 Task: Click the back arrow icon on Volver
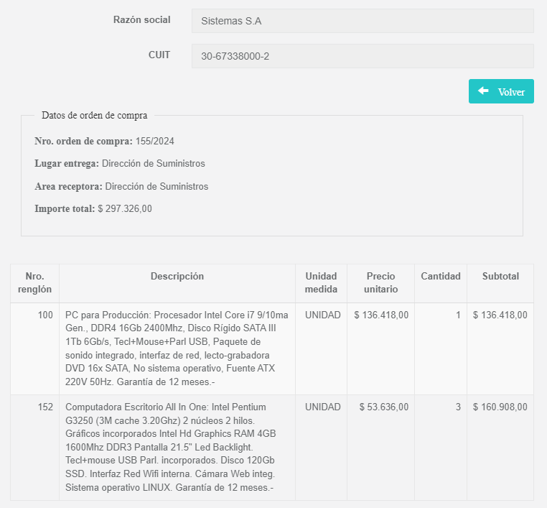point(483,91)
